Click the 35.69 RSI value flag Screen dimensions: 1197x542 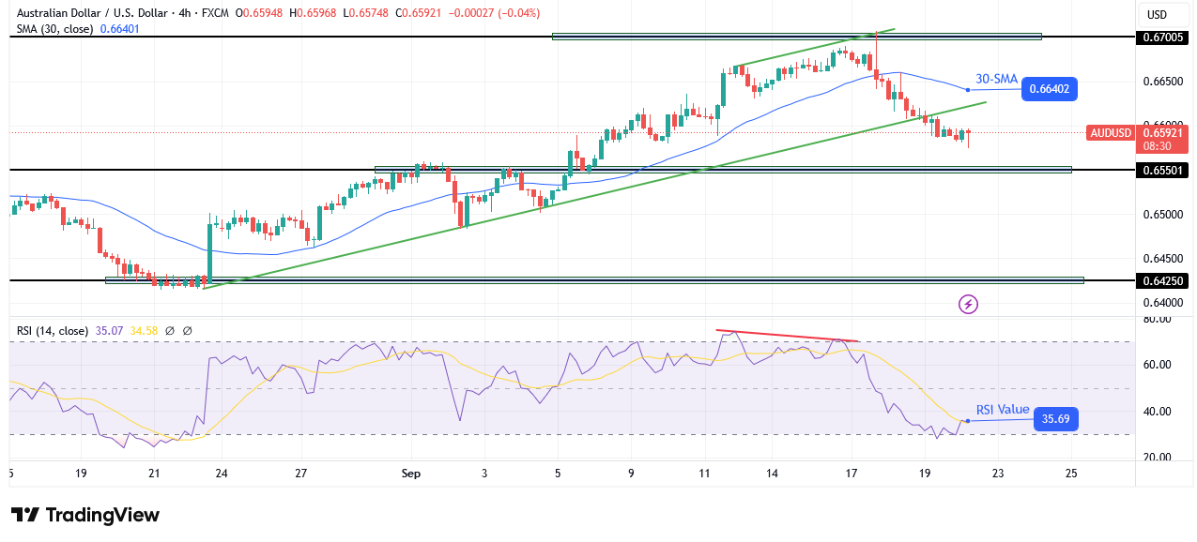point(1055,419)
